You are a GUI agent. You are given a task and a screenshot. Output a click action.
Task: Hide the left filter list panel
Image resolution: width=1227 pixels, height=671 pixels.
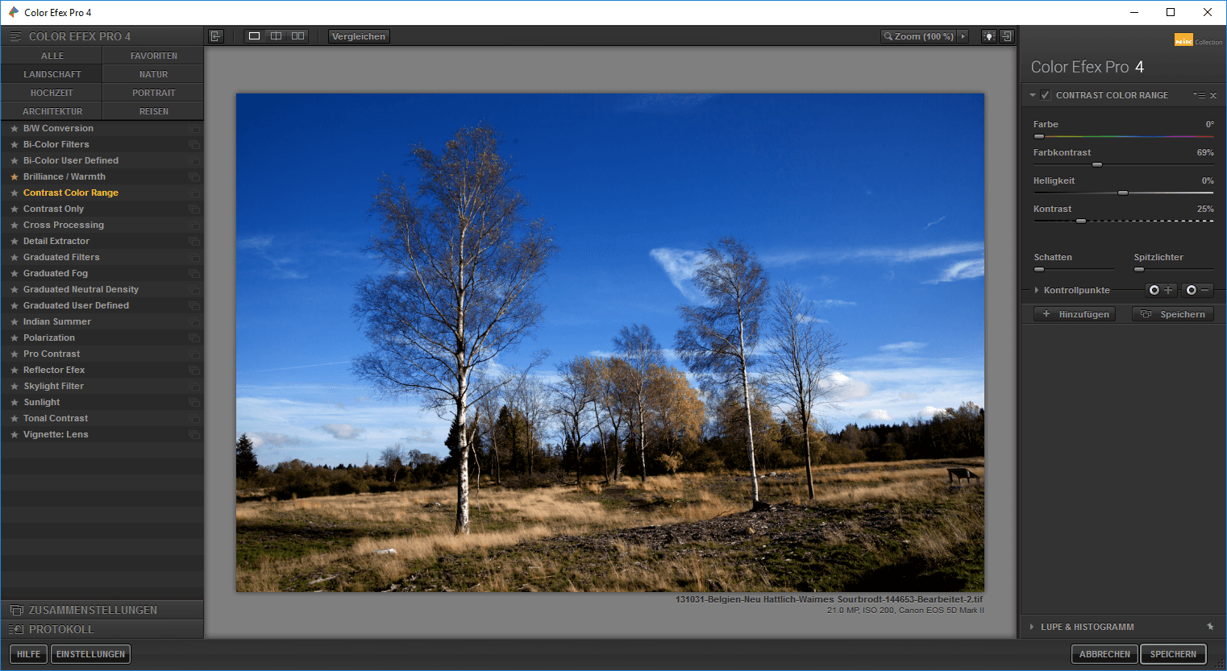click(x=215, y=36)
